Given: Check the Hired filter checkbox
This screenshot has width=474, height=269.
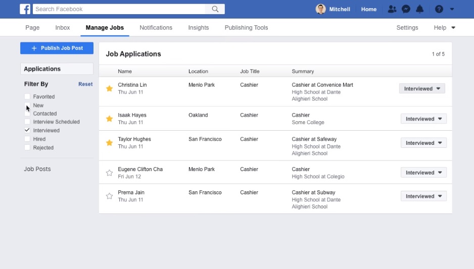Looking at the screenshot, I should pos(27,139).
